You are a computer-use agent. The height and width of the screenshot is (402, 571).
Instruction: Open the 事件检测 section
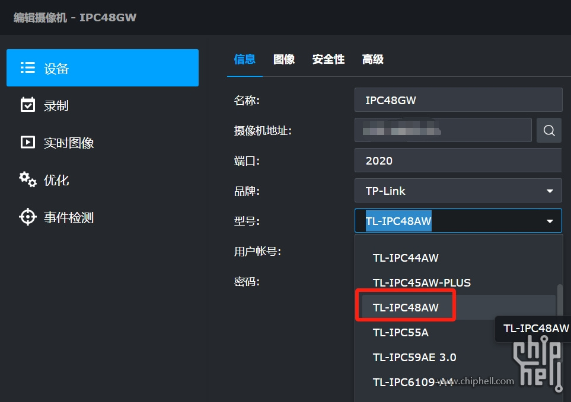pyautogui.click(x=103, y=218)
